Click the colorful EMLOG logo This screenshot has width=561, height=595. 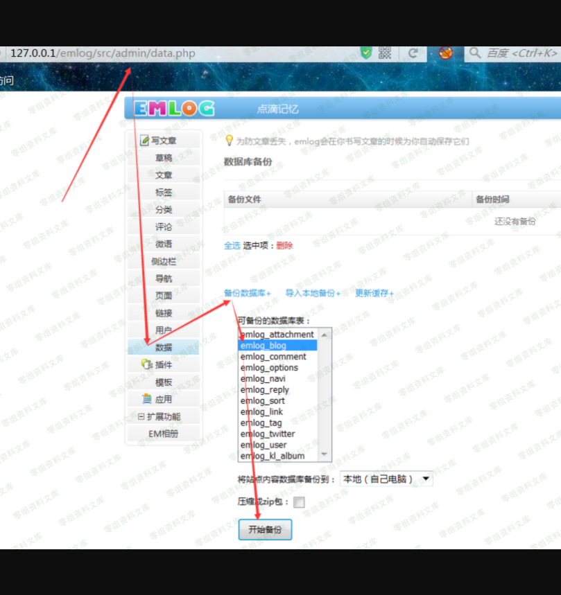[174, 108]
